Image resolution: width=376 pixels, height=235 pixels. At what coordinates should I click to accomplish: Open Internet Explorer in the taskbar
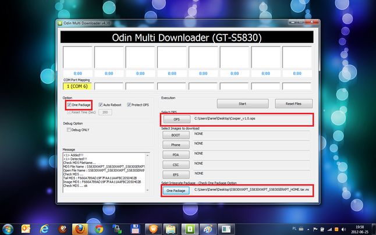tap(44, 229)
